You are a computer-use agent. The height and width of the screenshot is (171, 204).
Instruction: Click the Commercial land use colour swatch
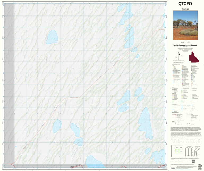173,95
